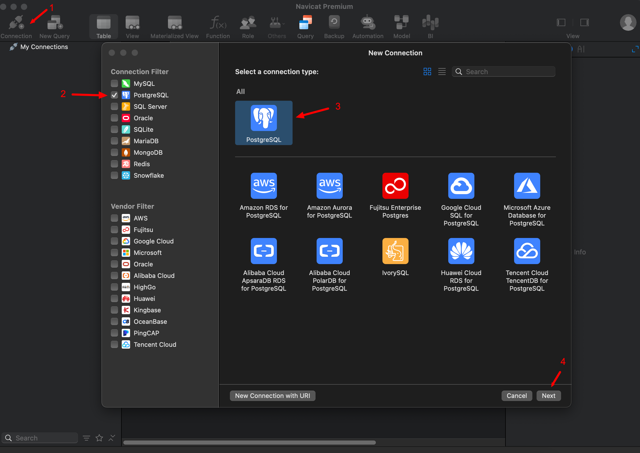
Task: Check the AWS vendor filter
Action: 114,218
